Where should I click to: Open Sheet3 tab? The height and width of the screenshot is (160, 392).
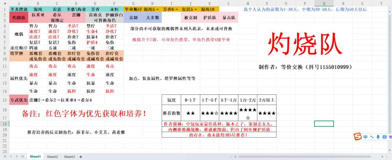[69, 157]
